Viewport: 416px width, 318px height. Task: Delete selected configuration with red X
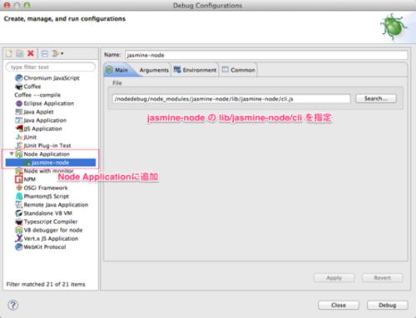tap(31, 53)
